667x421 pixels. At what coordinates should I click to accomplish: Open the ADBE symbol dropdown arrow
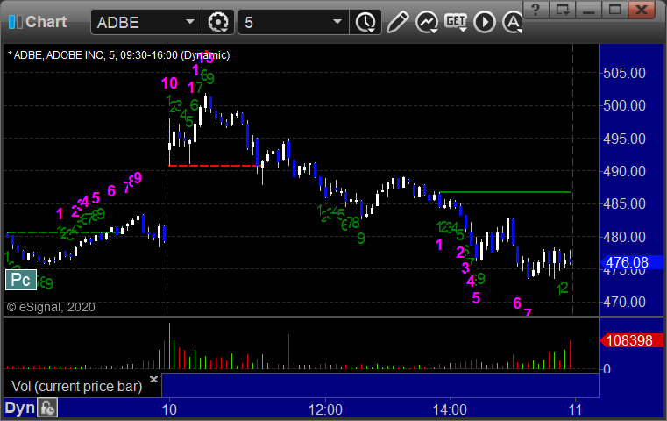point(189,22)
